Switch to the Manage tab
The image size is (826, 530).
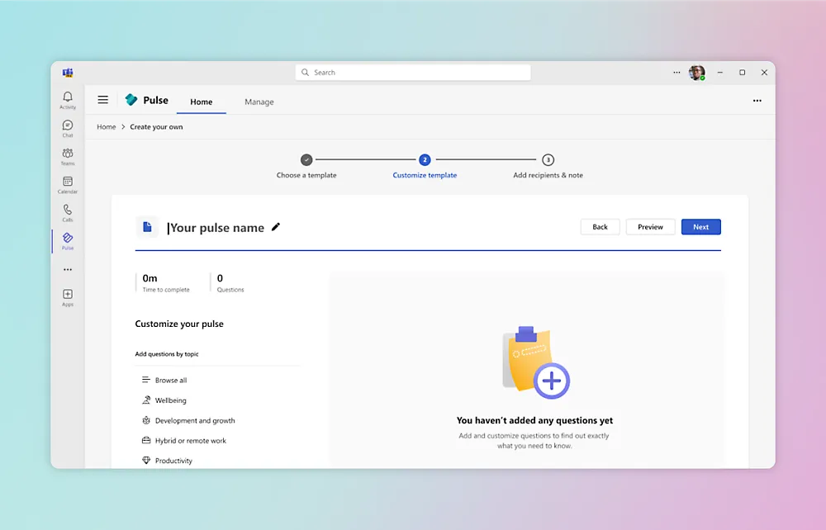click(x=259, y=102)
